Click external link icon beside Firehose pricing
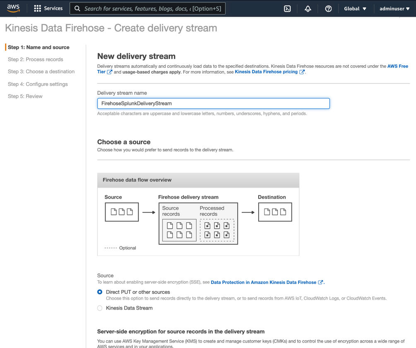416x348 pixels. [302, 72]
